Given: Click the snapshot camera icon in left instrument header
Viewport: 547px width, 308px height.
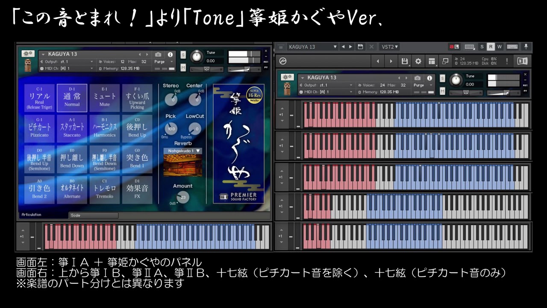Looking at the screenshot, I should coord(158,55).
